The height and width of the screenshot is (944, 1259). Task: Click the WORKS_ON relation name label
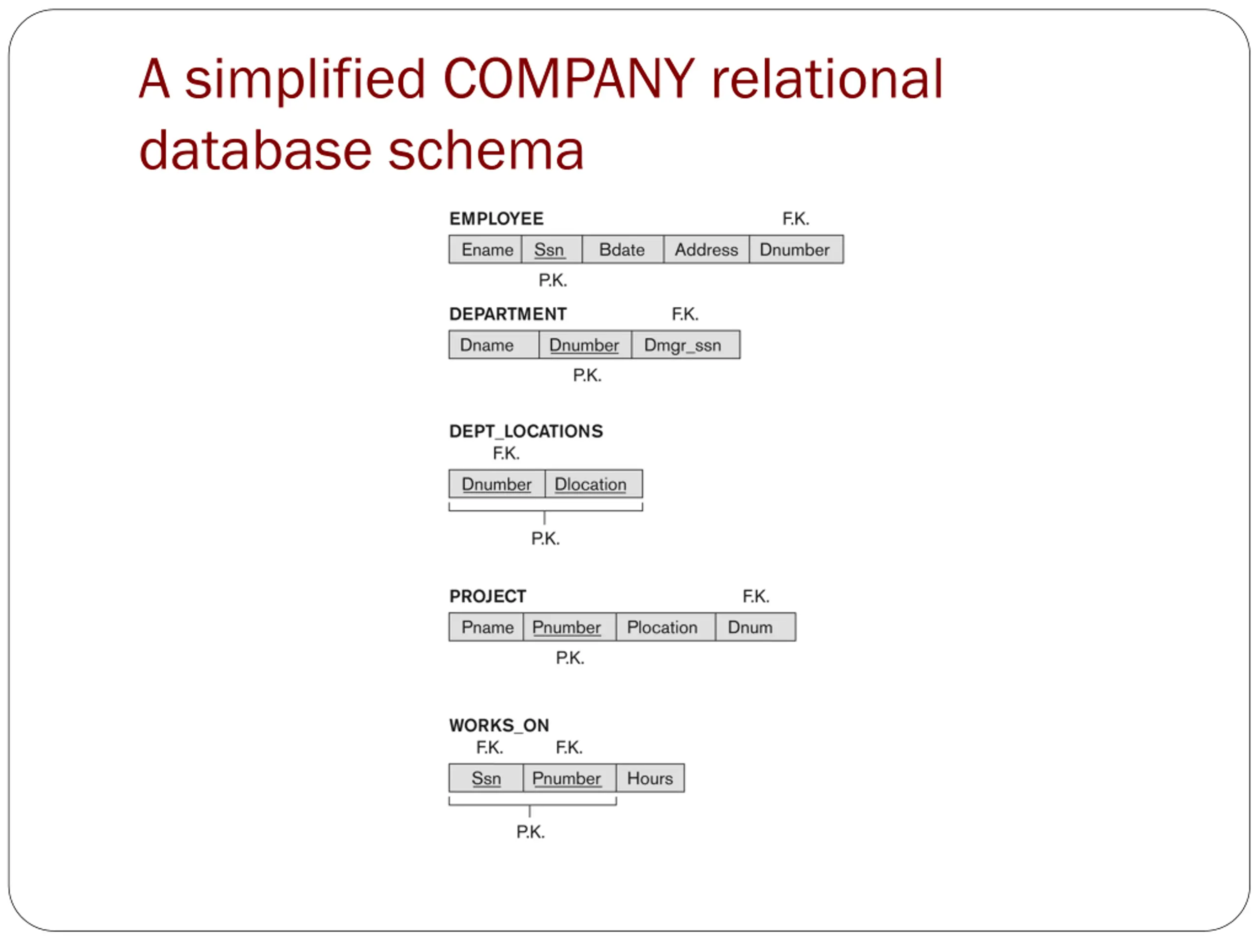[500, 726]
